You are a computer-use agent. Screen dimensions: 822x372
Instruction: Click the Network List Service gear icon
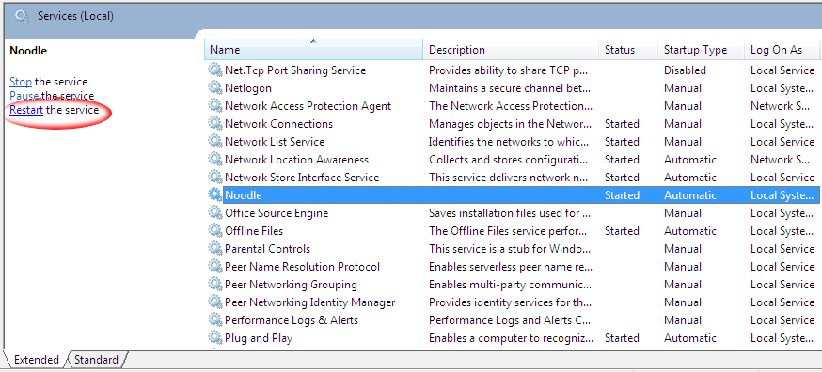pyautogui.click(x=215, y=142)
